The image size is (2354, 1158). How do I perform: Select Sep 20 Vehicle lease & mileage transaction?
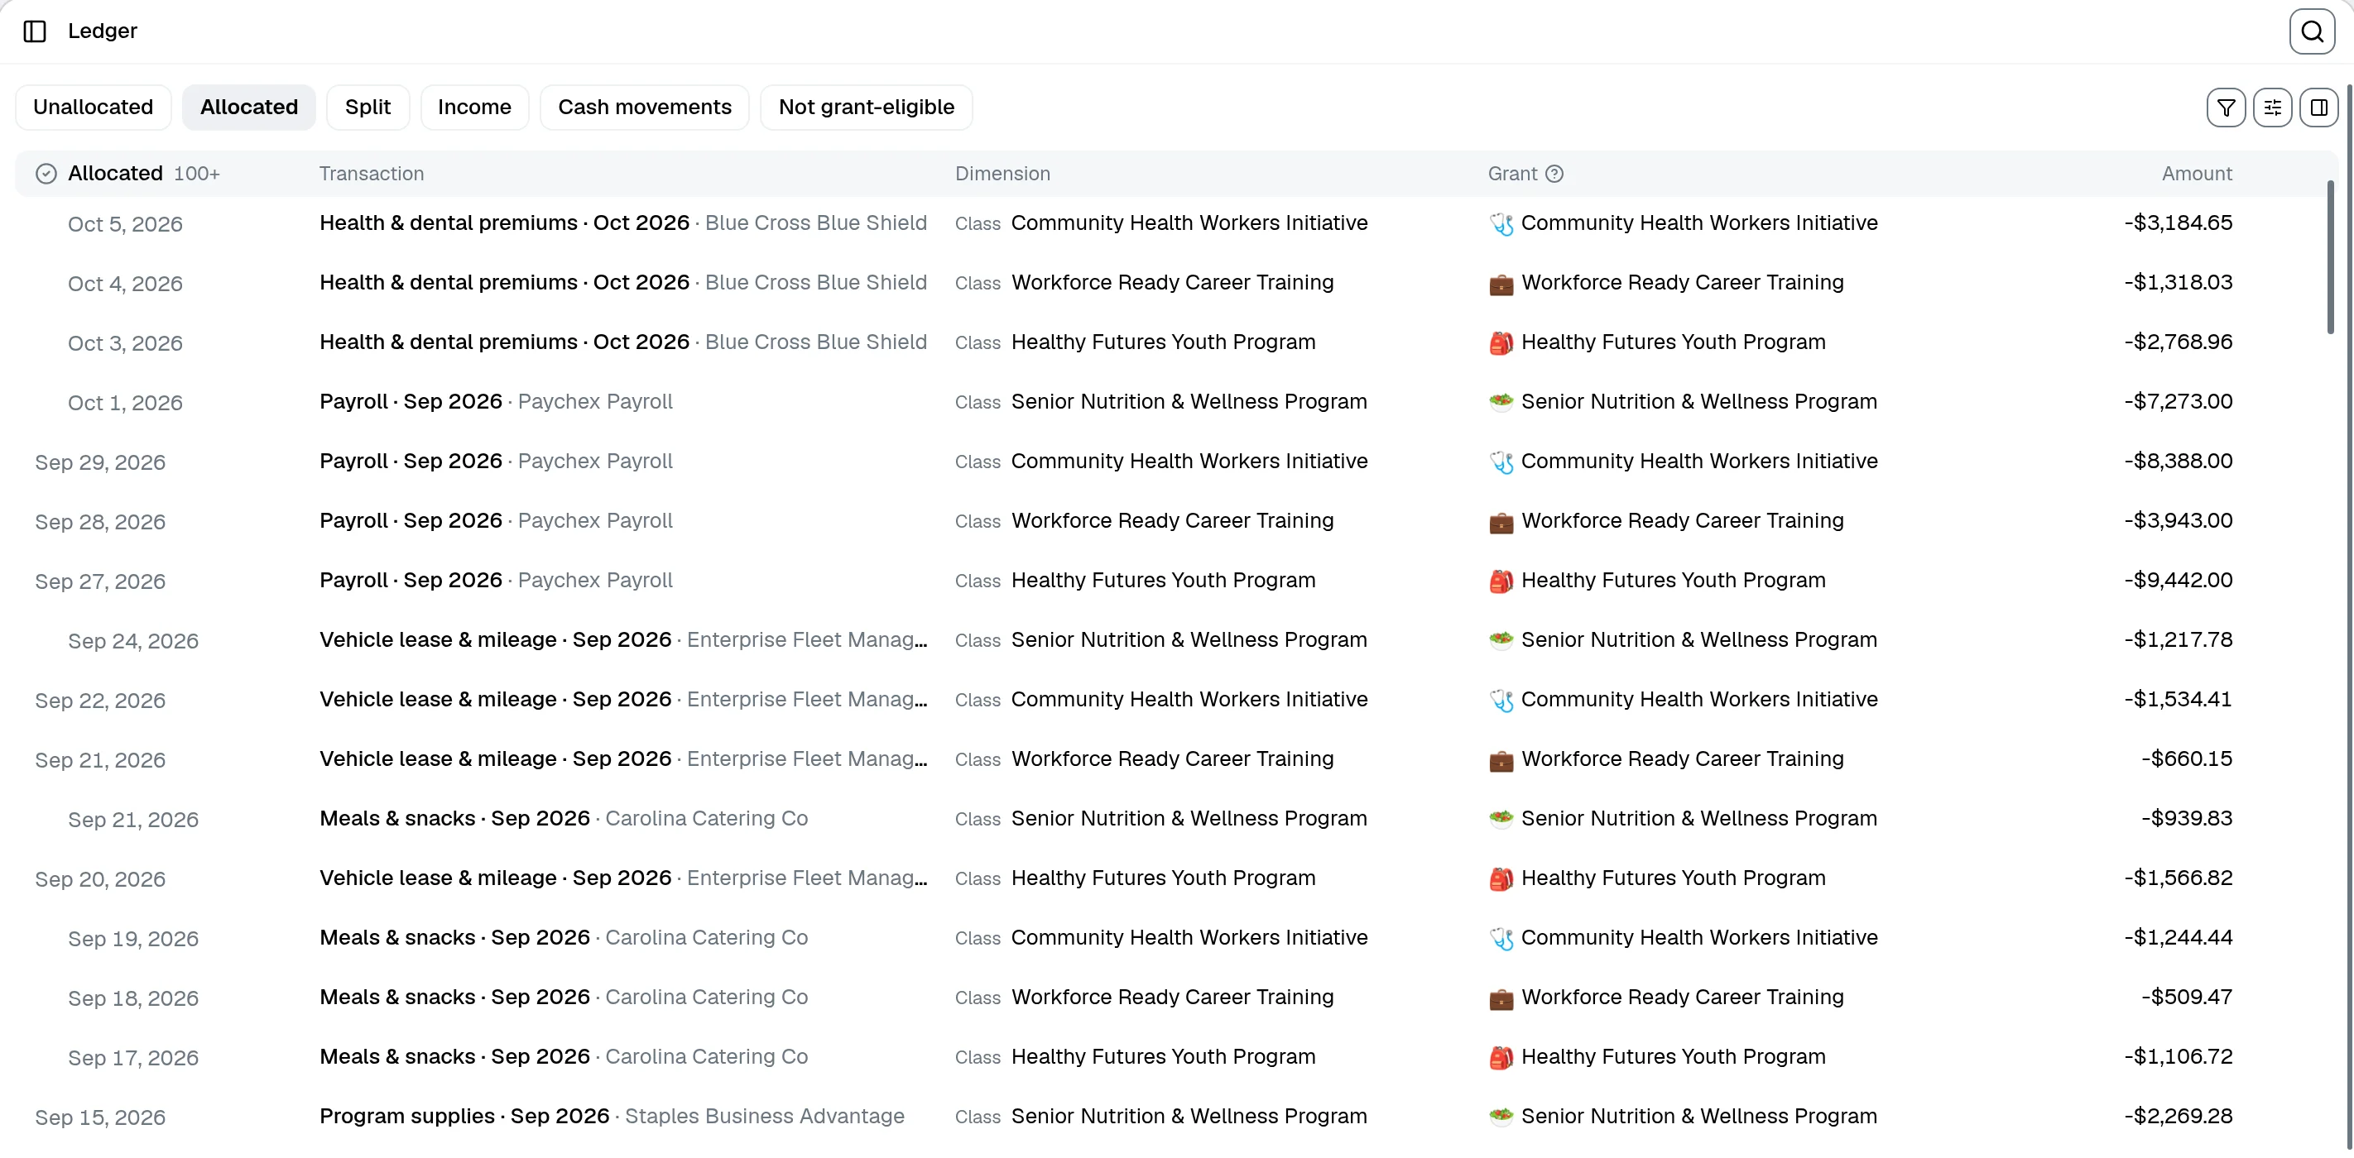622,878
